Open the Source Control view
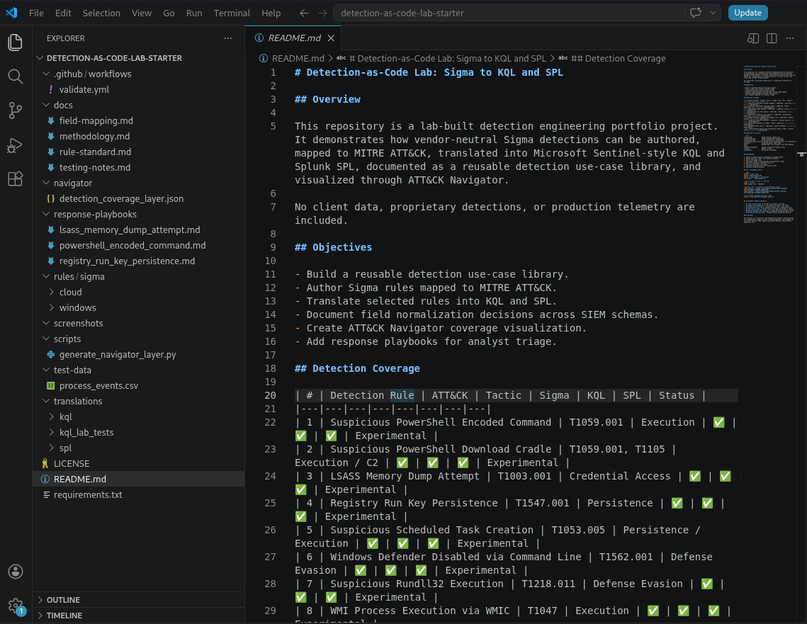The height and width of the screenshot is (624, 807). (x=16, y=110)
